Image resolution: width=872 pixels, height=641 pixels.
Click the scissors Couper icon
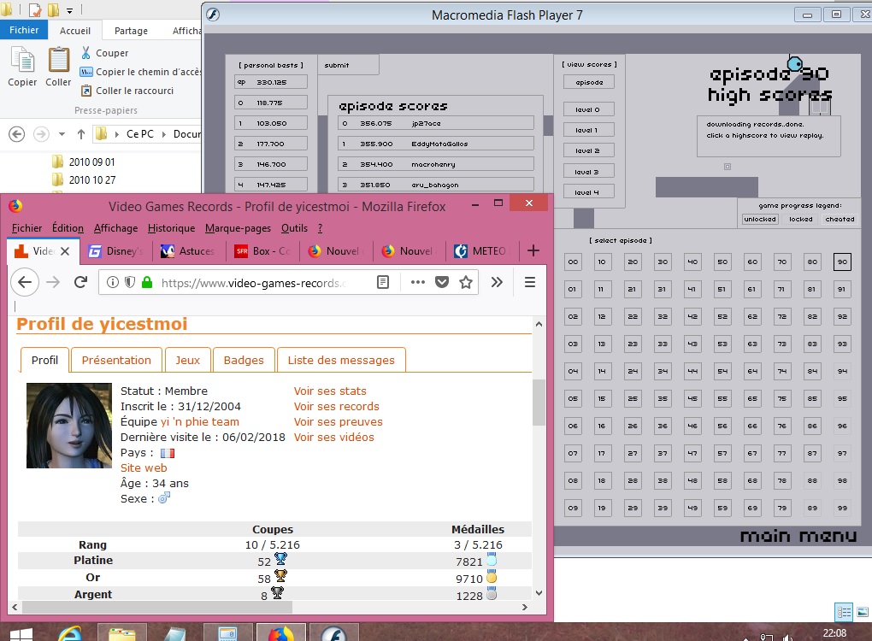tap(86, 53)
